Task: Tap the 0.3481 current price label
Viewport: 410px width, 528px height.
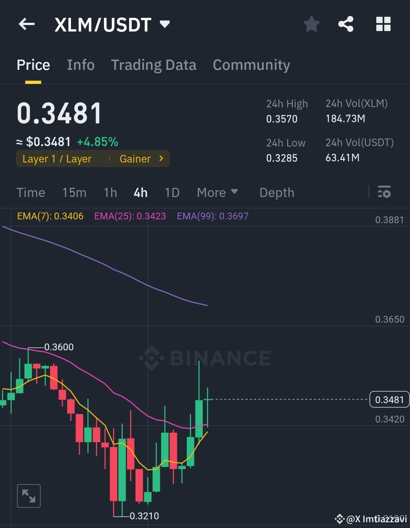Action: [389, 399]
